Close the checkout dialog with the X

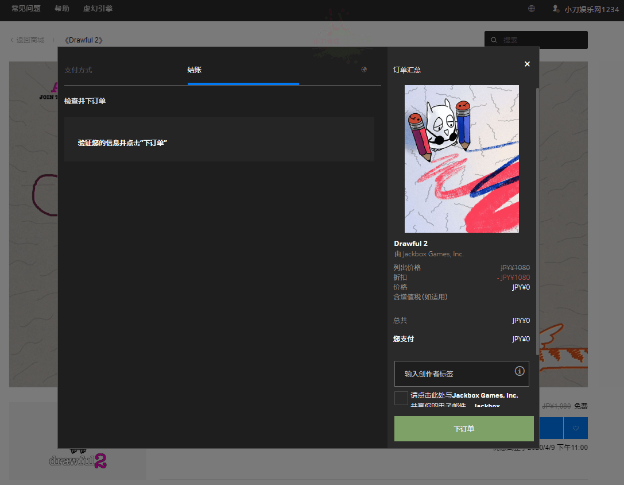527,64
